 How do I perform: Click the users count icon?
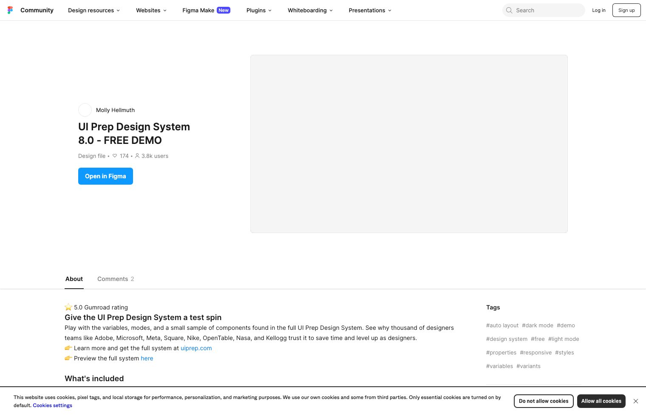137,156
